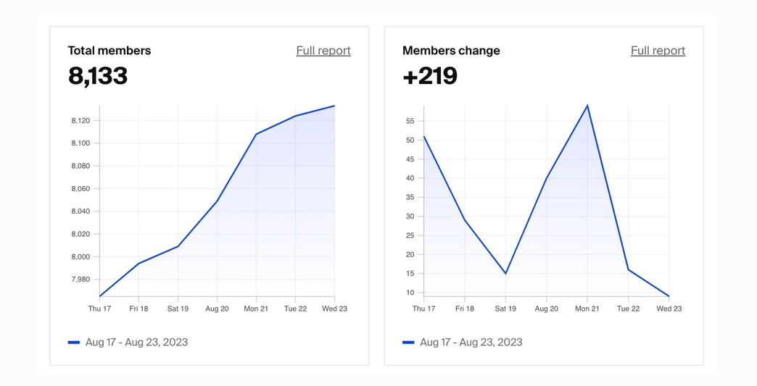Click the 8,133 total members figure
757x386 pixels.
(98, 75)
